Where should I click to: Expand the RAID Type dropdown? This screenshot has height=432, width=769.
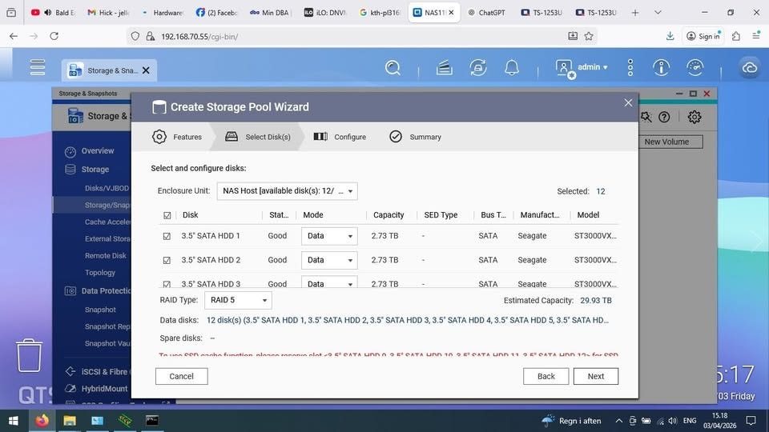tap(238, 300)
